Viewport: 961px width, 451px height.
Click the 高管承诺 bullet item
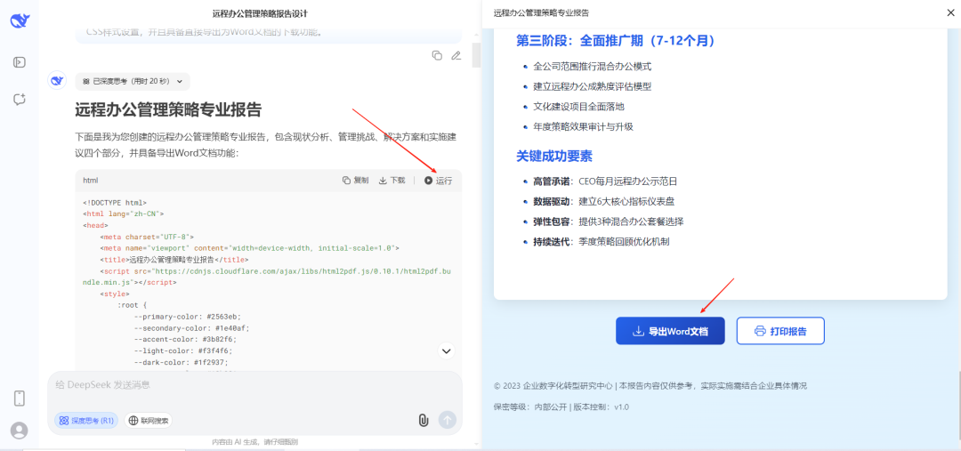click(x=605, y=181)
